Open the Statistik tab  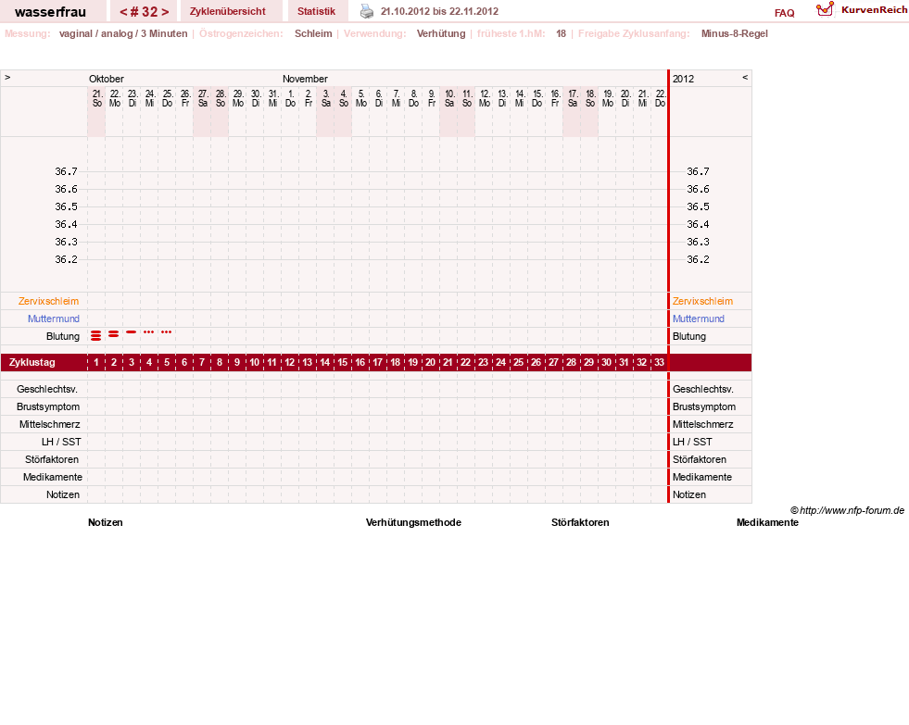click(x=317, y=11)
